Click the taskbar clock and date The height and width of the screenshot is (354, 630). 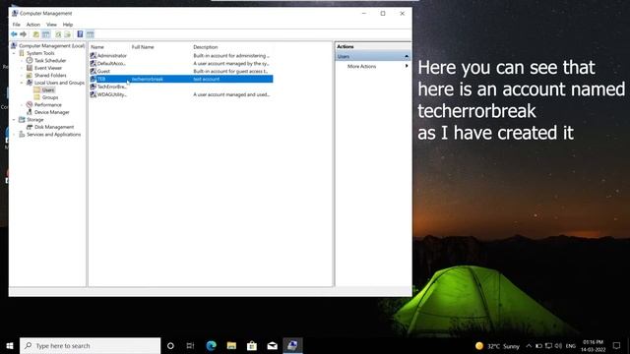point(593,346)
